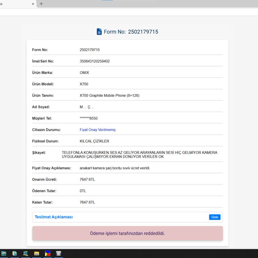Image resolution: width=258 pixels, height=258 pixels.
Task: Click the document icon beside Form No heading
Action: (x=99, y=32)
